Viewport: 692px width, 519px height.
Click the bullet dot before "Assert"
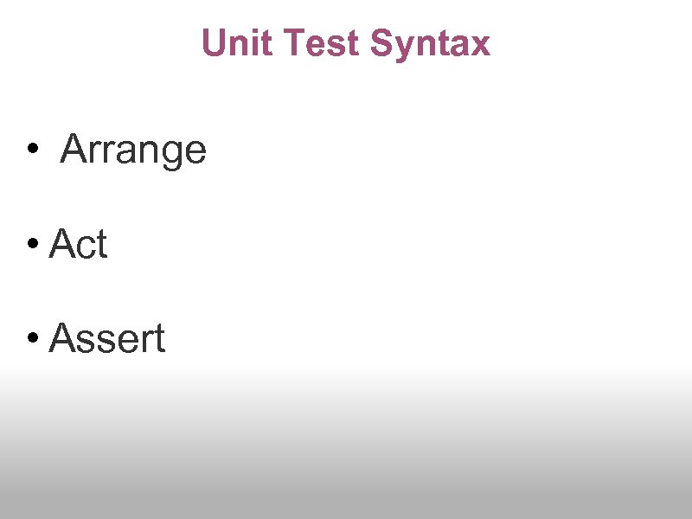coord(31,339)
